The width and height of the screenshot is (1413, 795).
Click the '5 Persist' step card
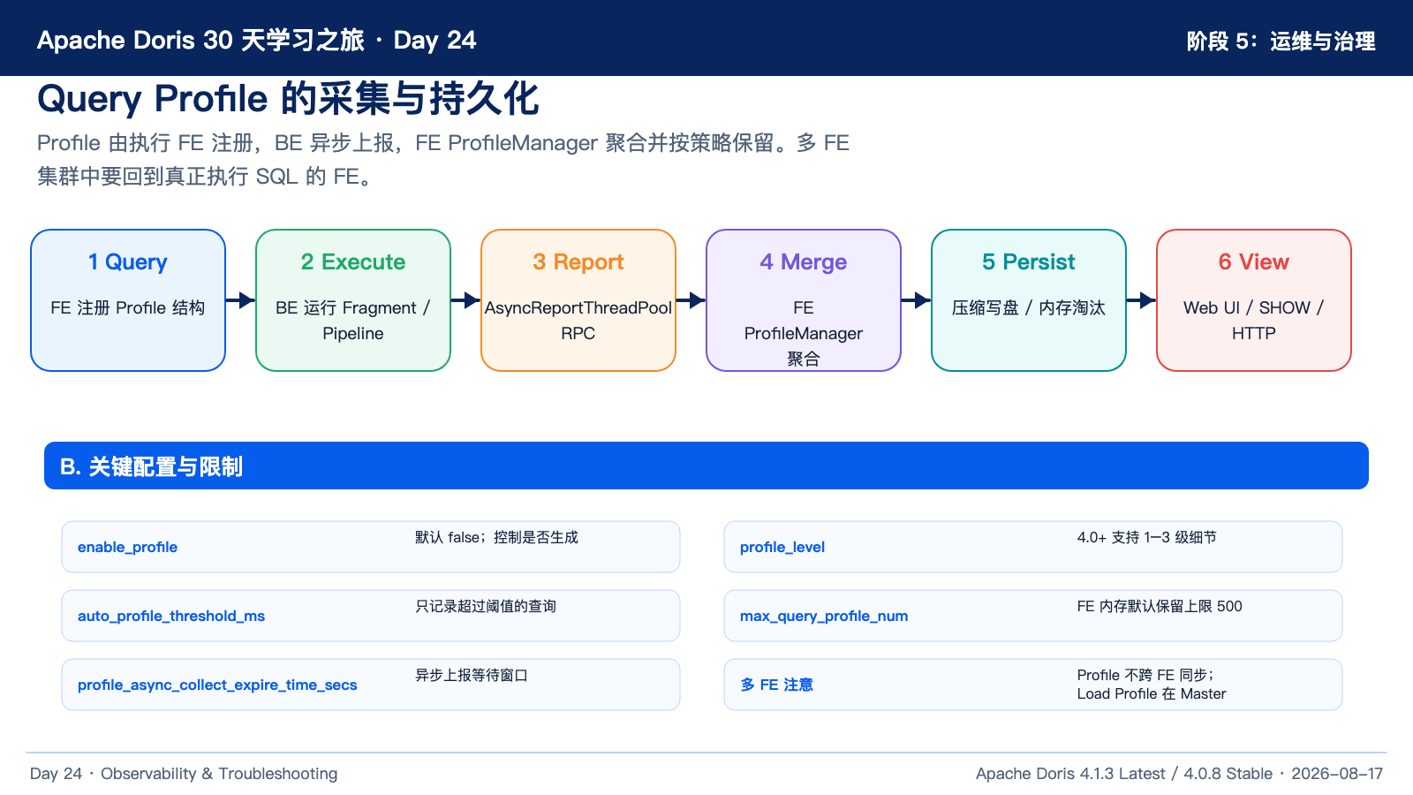click(1029, 300)
